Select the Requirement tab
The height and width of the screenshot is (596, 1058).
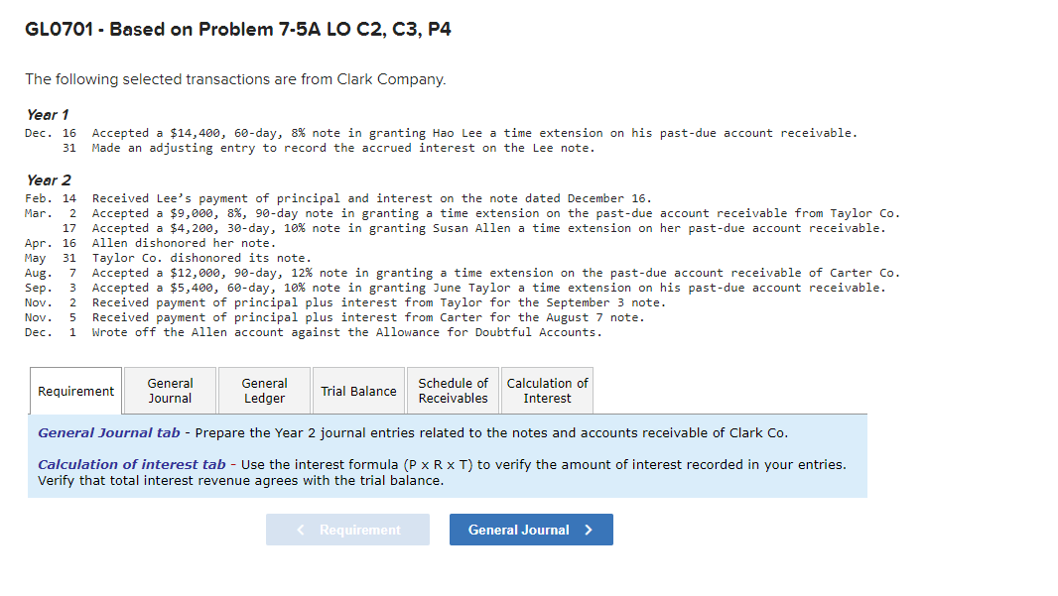tap(74, 390)
